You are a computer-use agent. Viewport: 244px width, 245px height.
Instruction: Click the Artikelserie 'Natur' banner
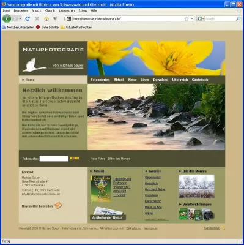coord(108,214)
